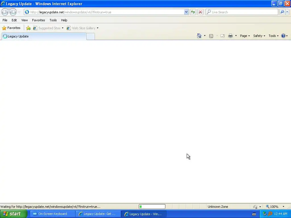Click the 100% zoom level button

click(272, 207)
